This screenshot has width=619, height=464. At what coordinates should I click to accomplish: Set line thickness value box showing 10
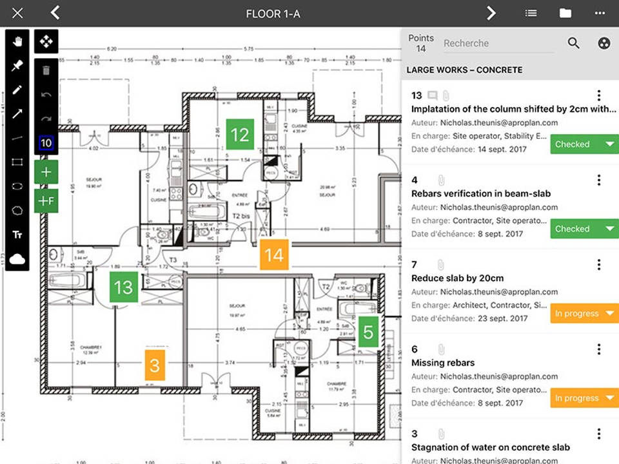[x=46, y=143]
